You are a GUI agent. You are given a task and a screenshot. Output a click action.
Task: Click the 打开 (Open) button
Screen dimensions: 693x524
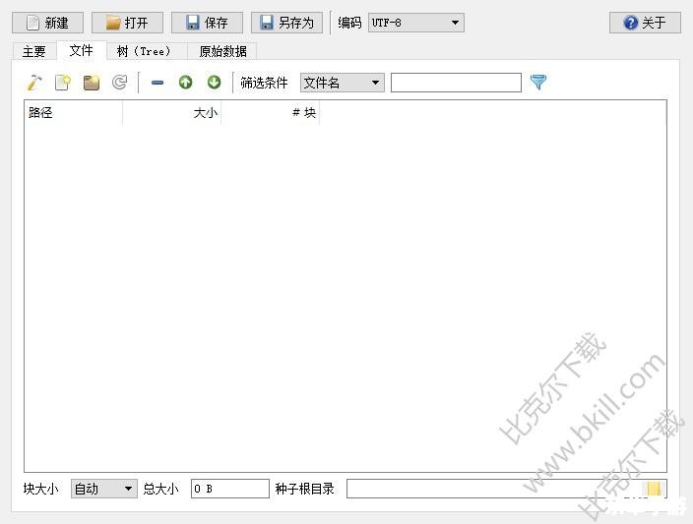coord(127,23)
